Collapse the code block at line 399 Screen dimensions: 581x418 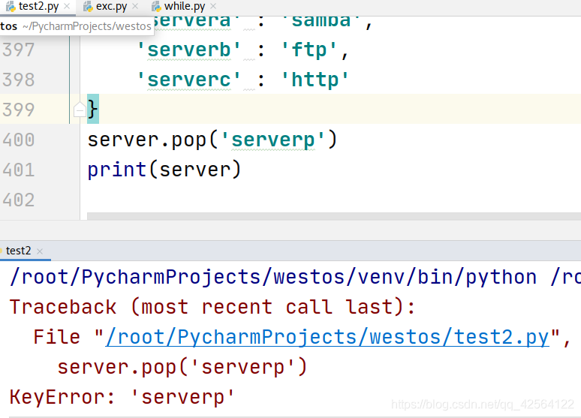tap(80, 110)
